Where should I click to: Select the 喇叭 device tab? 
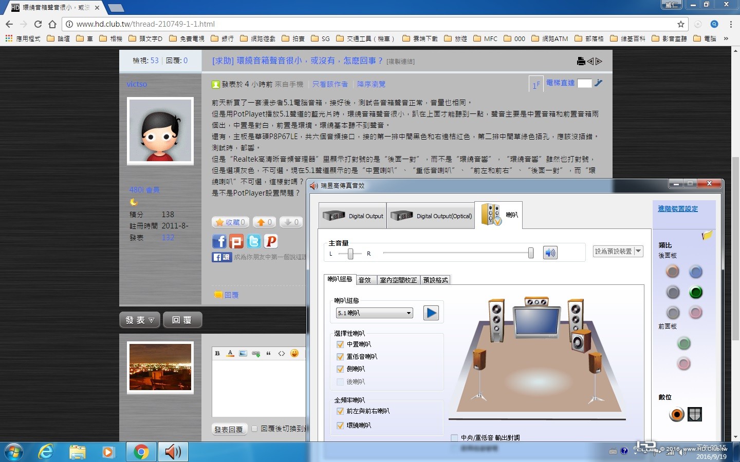point(498,215)
